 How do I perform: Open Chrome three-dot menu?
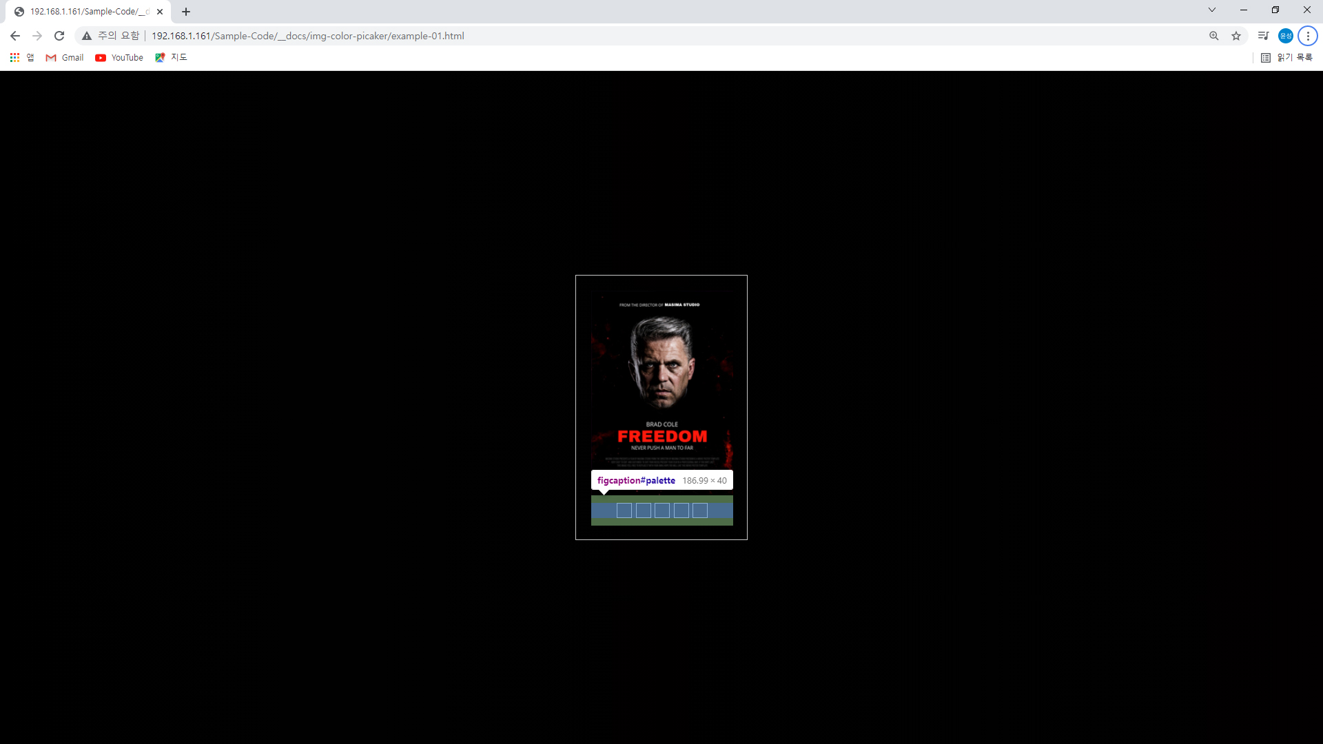(x=1307, y=36)
